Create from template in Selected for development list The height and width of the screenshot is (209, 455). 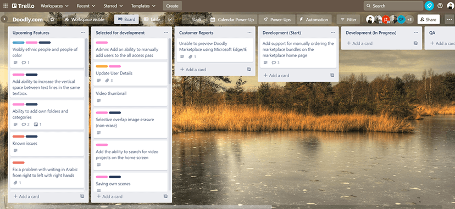coord(165,196)
